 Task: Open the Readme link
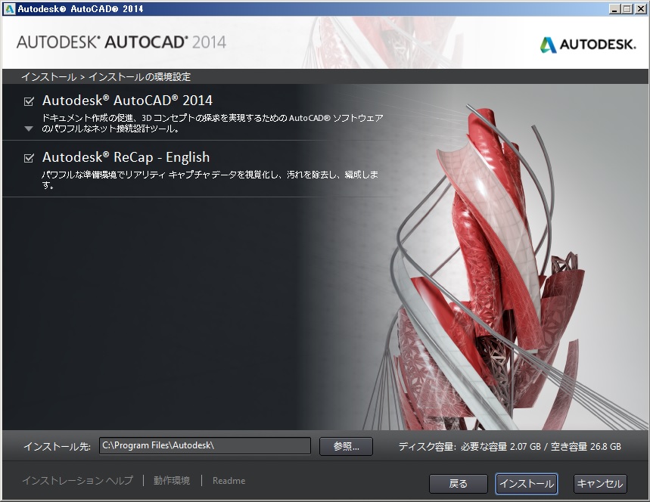point(229,481)
